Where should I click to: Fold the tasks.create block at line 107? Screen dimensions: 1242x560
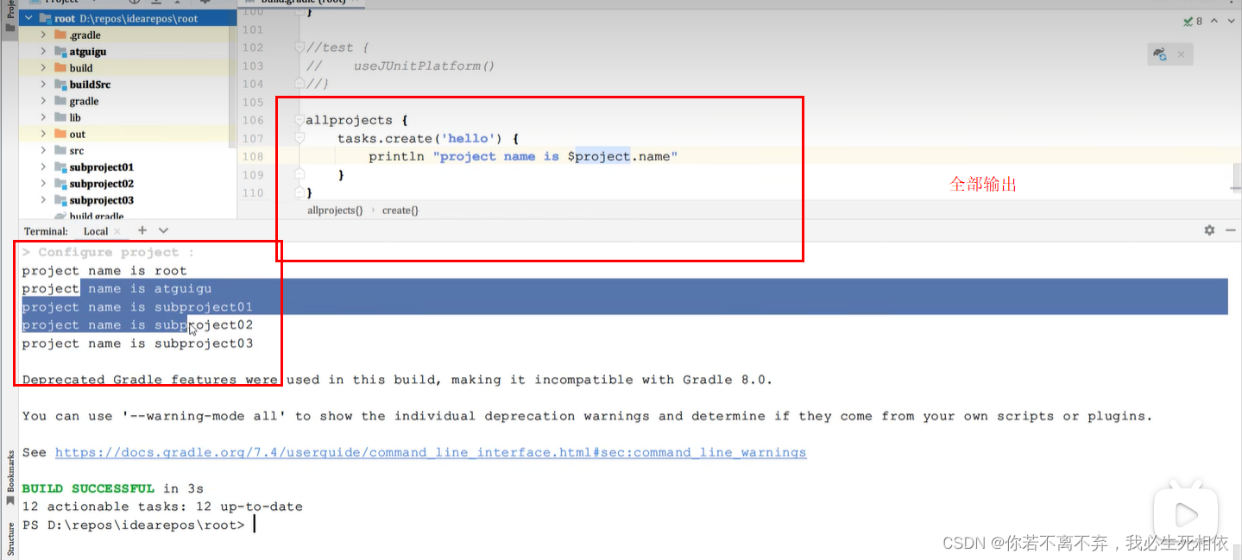299,138
